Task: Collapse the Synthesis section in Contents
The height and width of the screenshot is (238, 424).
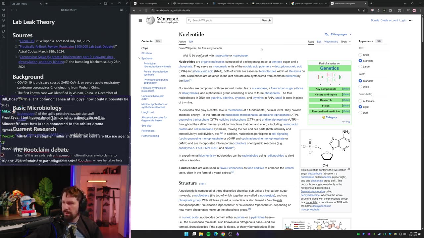Action: pos(139,58)
